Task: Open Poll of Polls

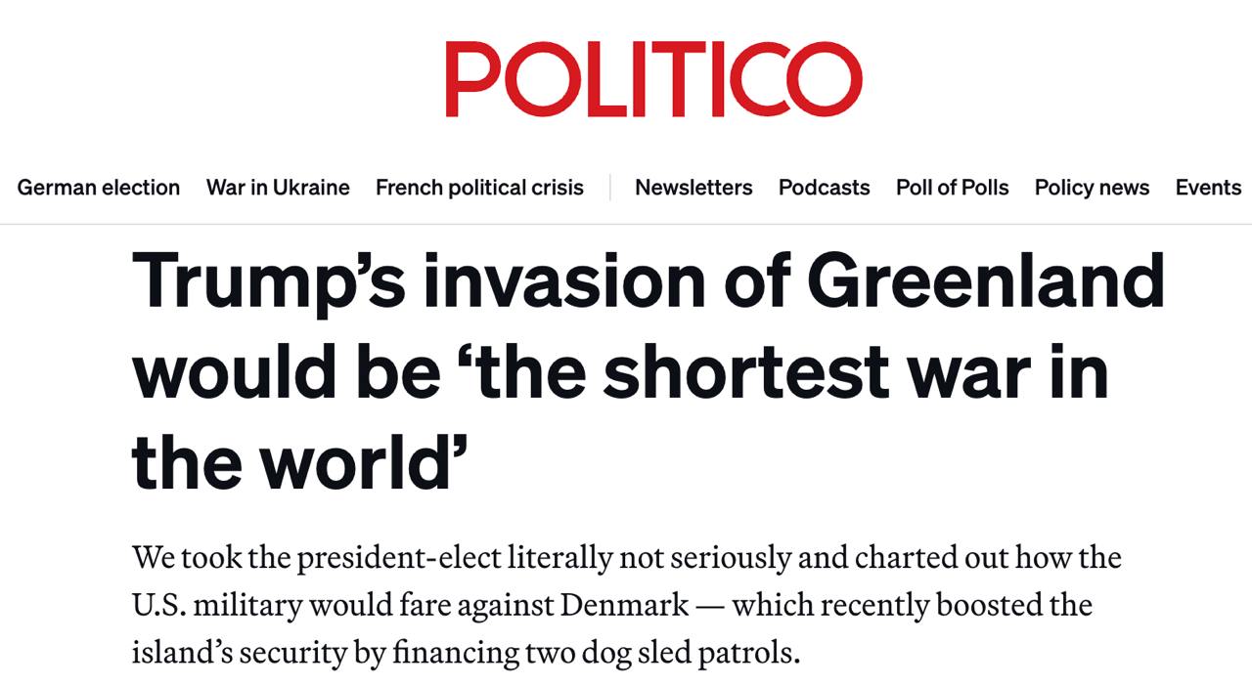Action: (952, 188)
